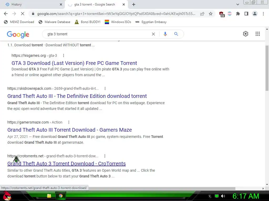
Task: Click the vertical scrollbar thumb
Action: tap(267, 68)
